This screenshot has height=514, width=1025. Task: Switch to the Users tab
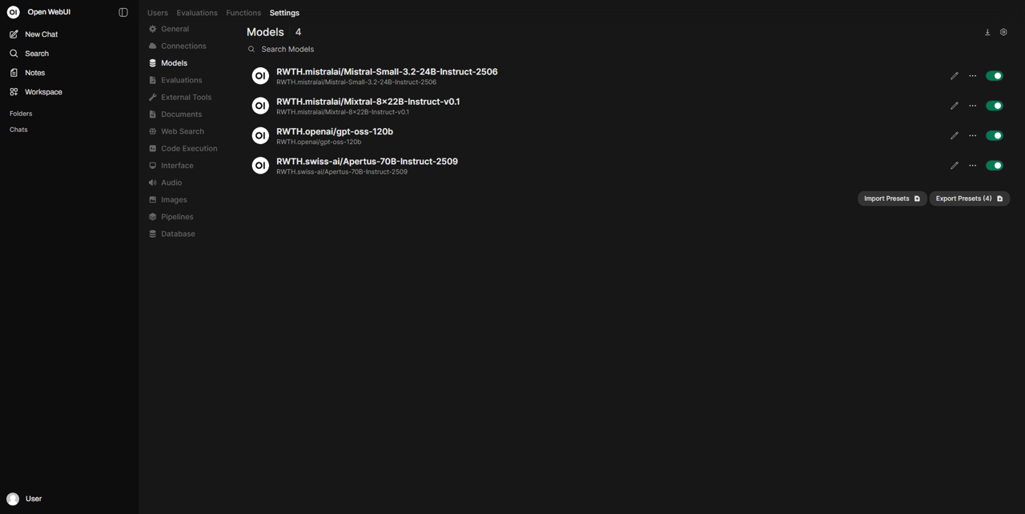[158, 13]
